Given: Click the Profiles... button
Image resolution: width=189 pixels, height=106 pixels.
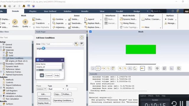Looking at the screenshot, I should (67, 94).
